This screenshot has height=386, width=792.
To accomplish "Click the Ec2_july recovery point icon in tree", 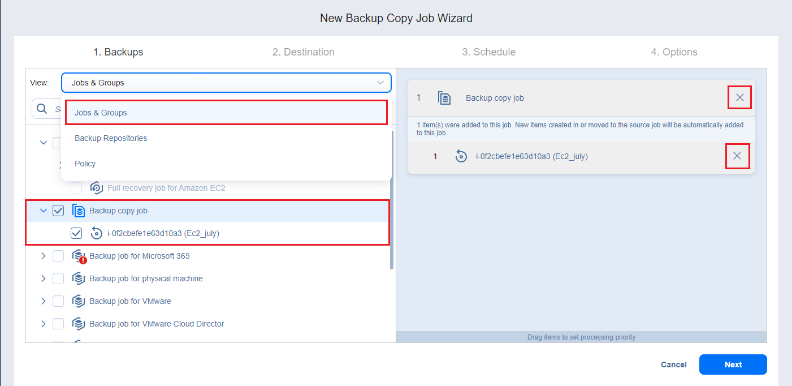I will pos(96,233).
